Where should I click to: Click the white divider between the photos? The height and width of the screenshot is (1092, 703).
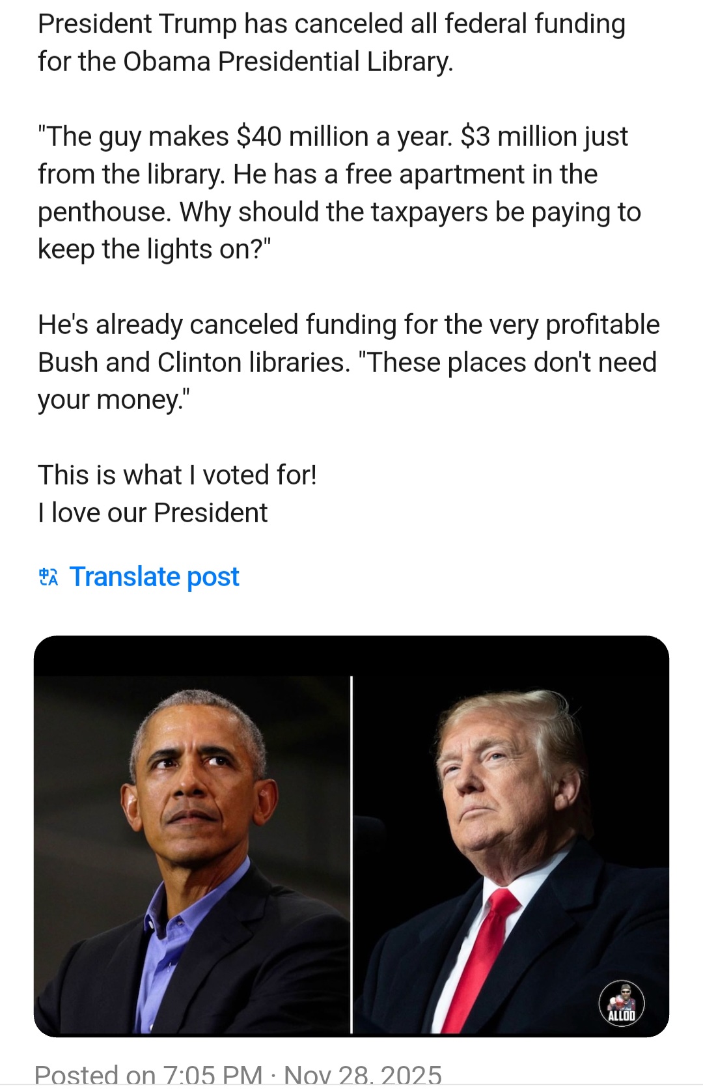pyautogui.click(x=351, y=853)
